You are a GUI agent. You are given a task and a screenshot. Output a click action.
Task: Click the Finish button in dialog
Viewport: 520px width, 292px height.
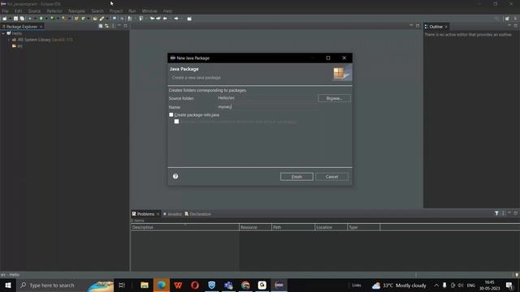pyautogui.click(x=297, y=177)
